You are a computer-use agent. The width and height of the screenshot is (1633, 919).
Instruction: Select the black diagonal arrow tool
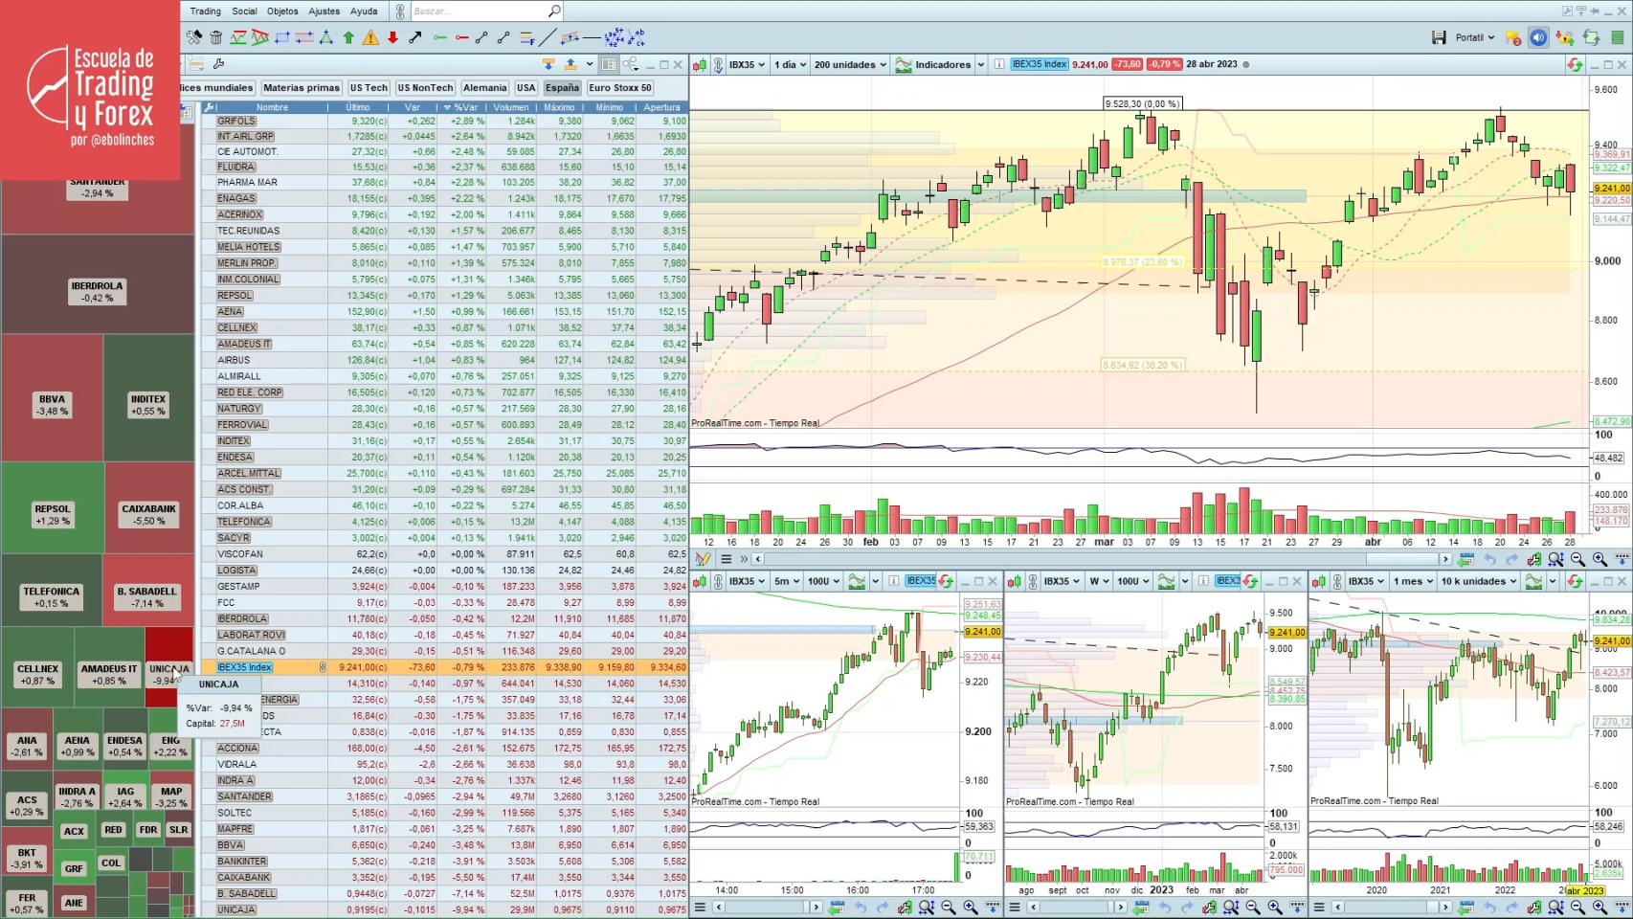click(x=414, y=37)
